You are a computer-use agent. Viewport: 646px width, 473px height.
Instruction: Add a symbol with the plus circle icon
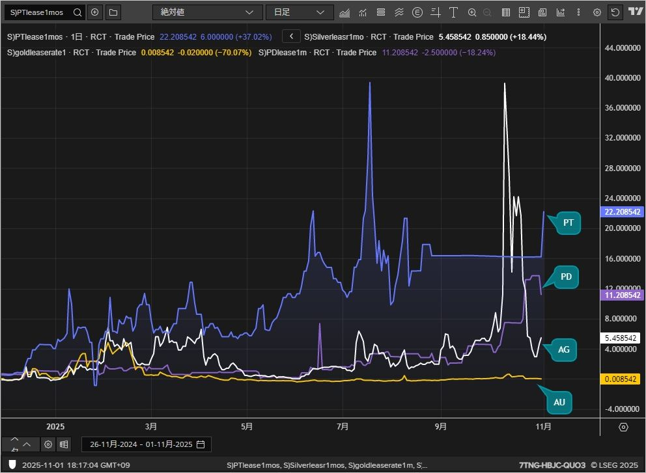[95, 12]
